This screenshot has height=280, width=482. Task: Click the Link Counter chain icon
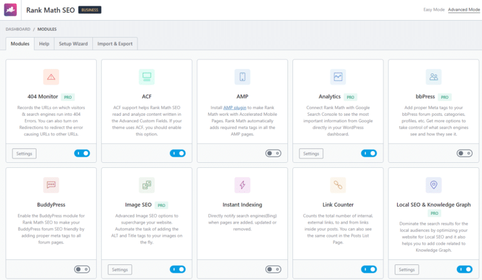[x=338, y=185]
